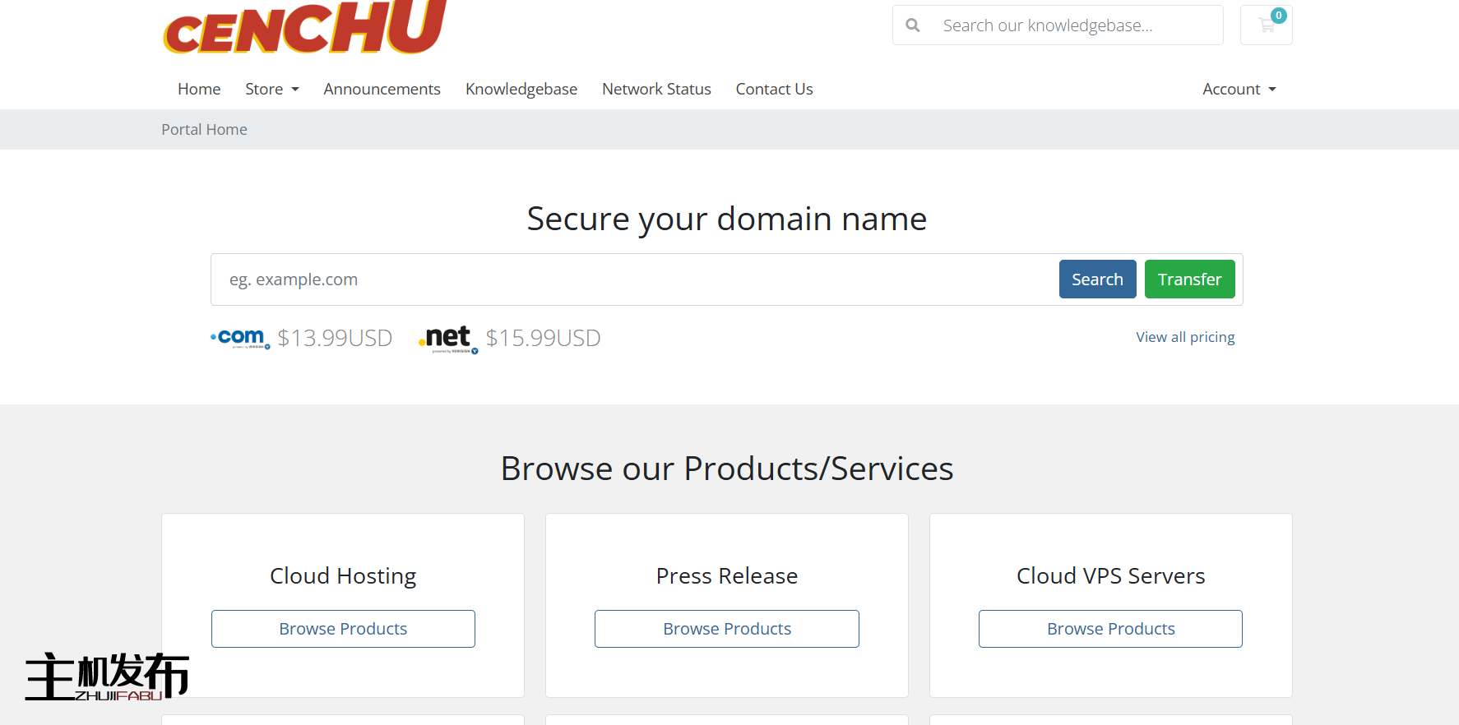Viewport: 1459px width, 725px height.
Task: Browse Products under Press Release
Action: click(727, 629)
